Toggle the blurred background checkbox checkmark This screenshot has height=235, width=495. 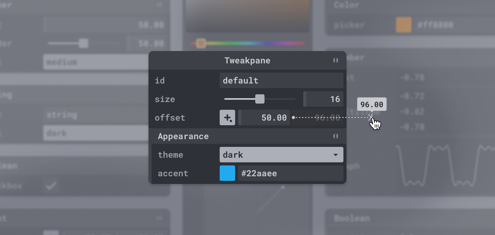point(51,186)
